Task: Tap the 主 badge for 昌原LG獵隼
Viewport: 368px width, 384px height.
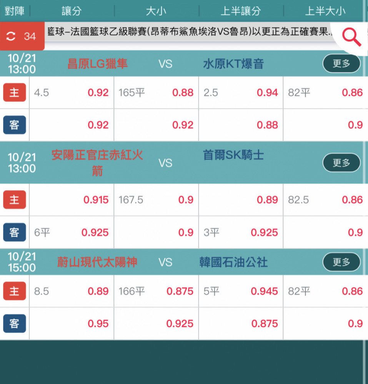Action: click(x=15, y=92)
